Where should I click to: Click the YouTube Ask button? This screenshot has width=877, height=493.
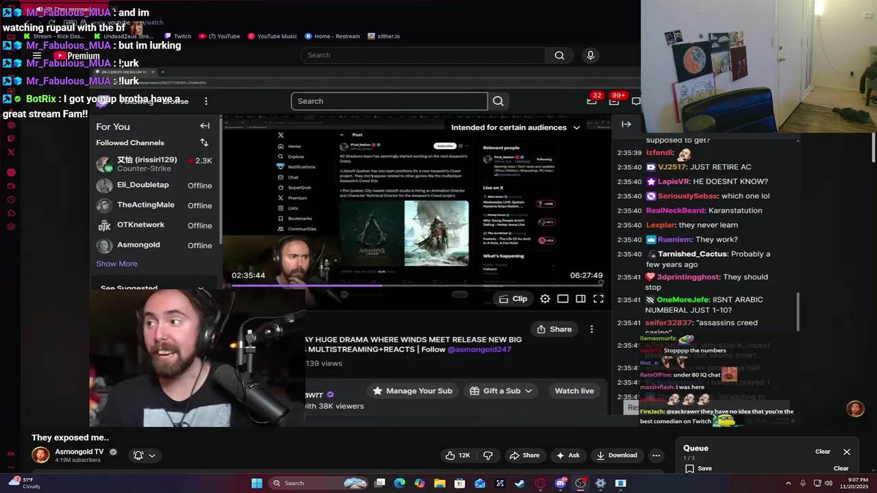[568, 455]
